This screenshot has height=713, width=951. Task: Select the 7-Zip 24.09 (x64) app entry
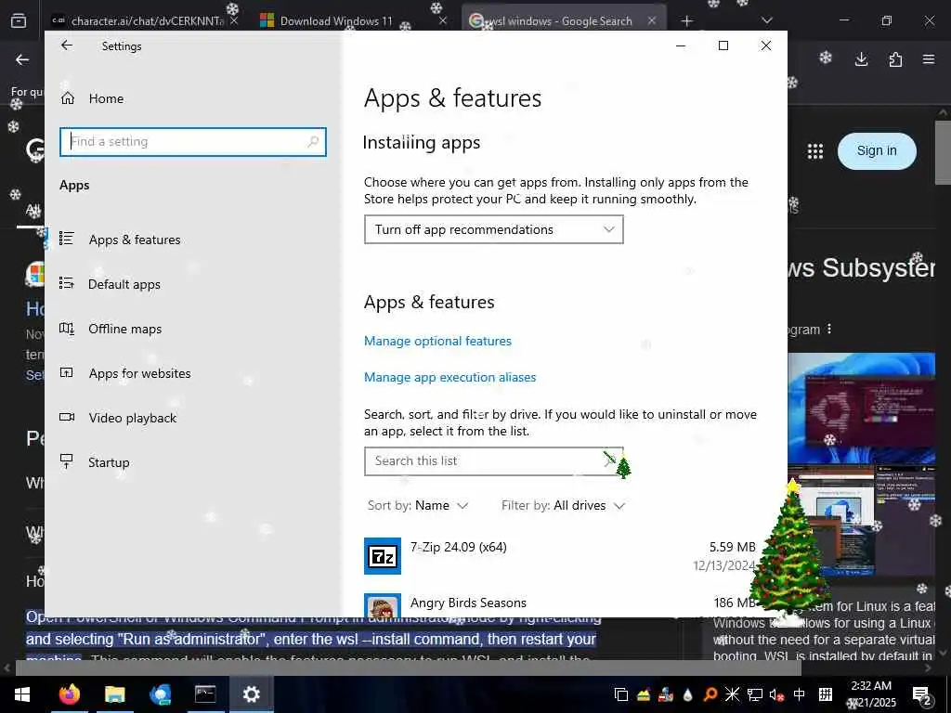point(560,556)
